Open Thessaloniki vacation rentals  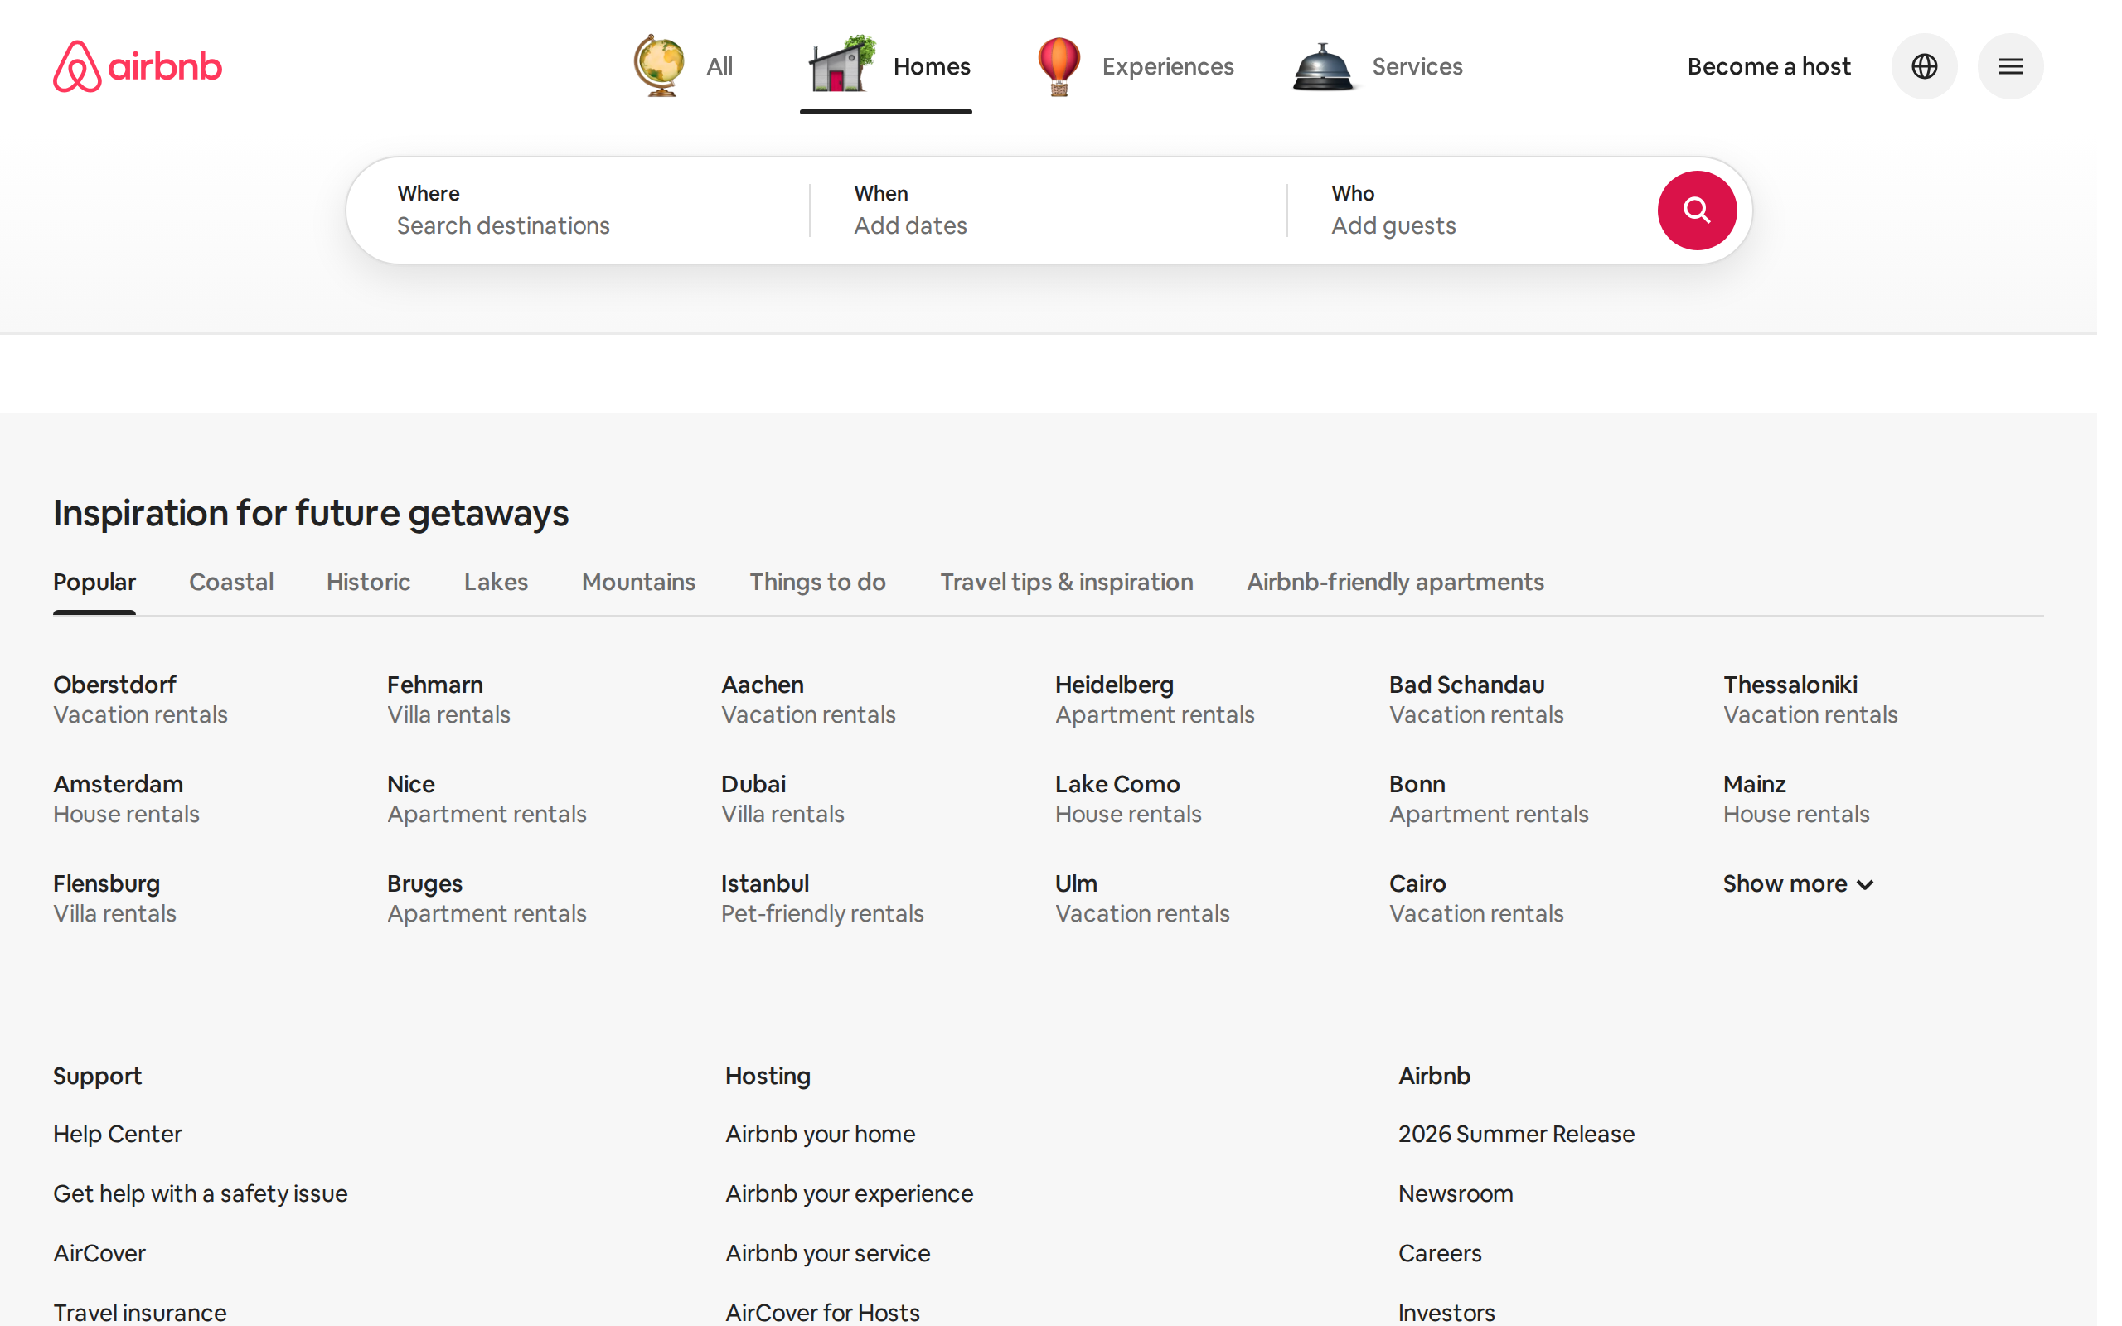[1810, 699]
